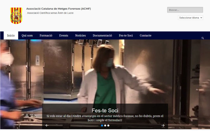Expand the Documentació menu
This screenshot has width=210, height=131.
102,36
